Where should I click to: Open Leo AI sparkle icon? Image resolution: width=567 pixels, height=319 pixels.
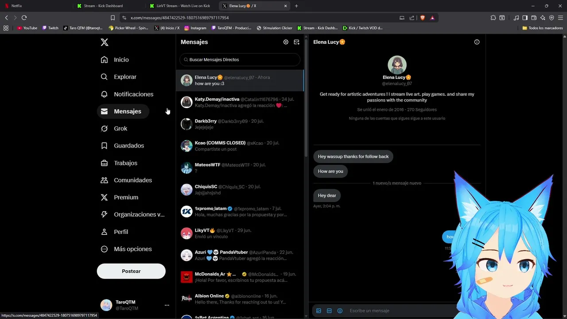543,18
